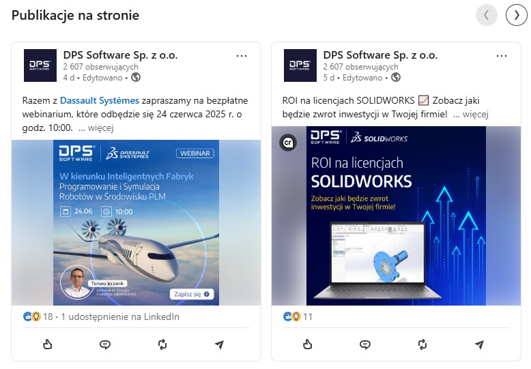The image size is (531, 369).
Task: Repost the webinar post
Action: click(162, 344)
